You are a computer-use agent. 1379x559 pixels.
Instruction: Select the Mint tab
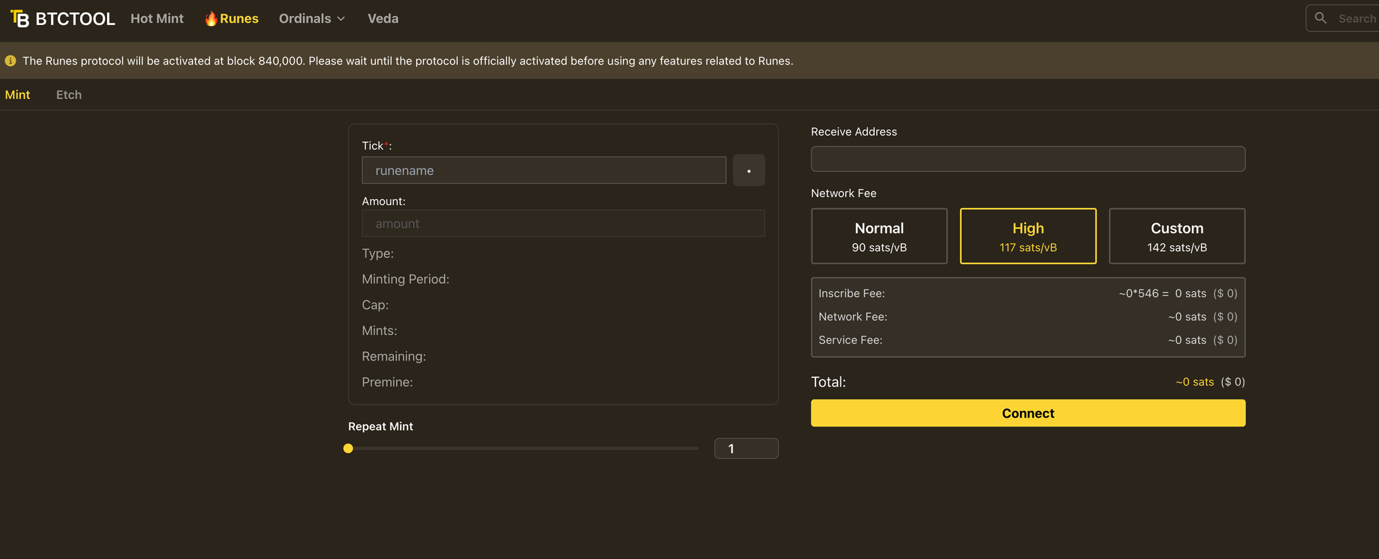tap(18, 95)
